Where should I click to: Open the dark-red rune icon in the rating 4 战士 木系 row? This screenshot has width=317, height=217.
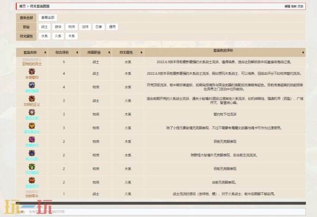(x=32, y=72)
